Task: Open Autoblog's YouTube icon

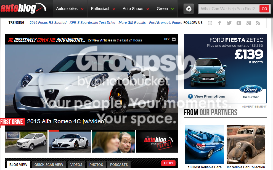Action: pyautogui.click(x=239, y=23)
